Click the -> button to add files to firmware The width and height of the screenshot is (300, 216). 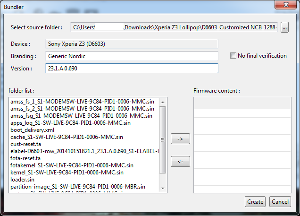point(180,139)
